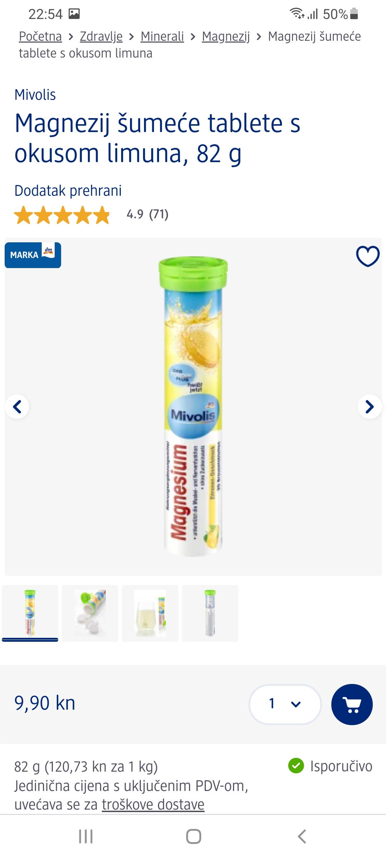The width and height of the screenshot is (386, 859).
Task: Select first thumbnail of Magnesium tube
Action: 30,613
